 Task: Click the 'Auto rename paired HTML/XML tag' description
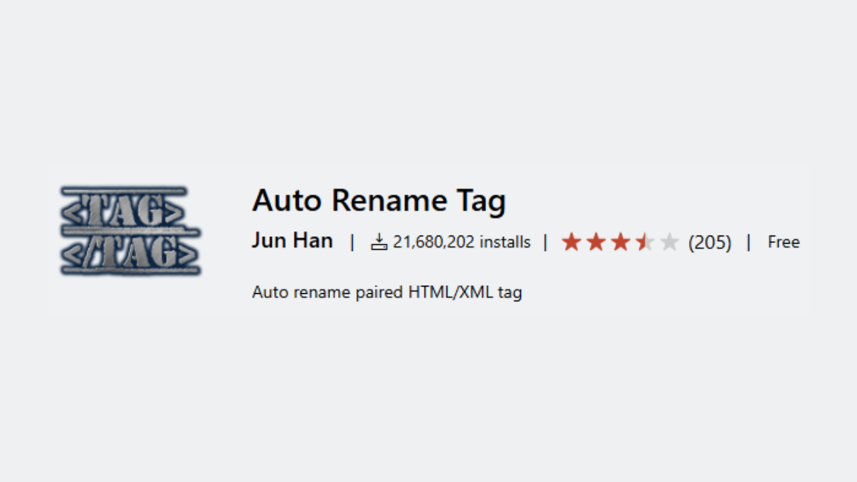[387, 293]
